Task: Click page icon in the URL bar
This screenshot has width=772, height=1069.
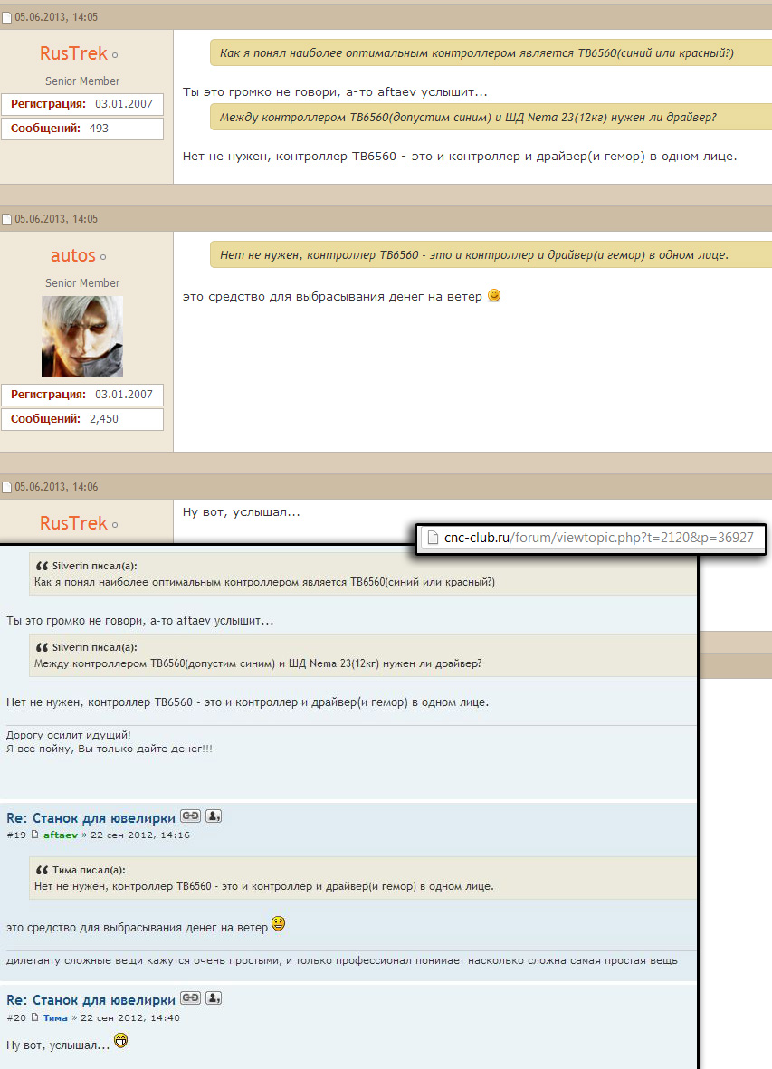Action: 433,538
